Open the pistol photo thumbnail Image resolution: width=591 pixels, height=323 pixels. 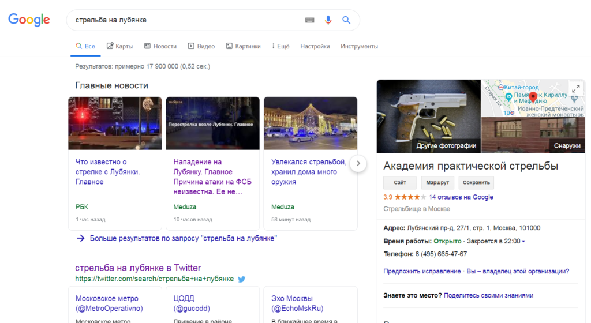tap(428, 115)
